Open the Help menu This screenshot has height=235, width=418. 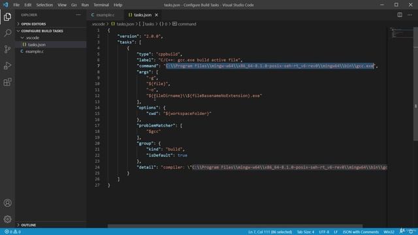pyautogui.click(x=118, y=5)
